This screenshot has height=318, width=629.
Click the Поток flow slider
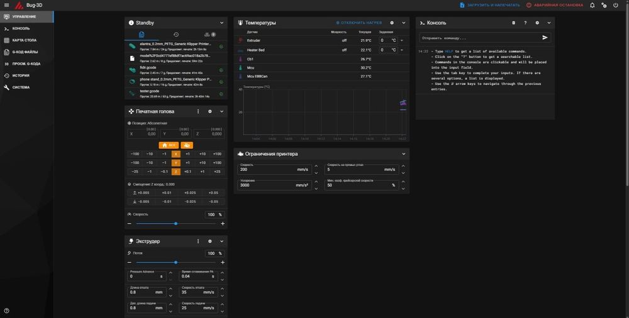tap(175, 263)
